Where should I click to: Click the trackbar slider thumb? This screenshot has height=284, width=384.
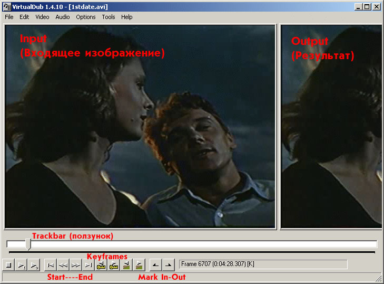[x=28, y=244]
